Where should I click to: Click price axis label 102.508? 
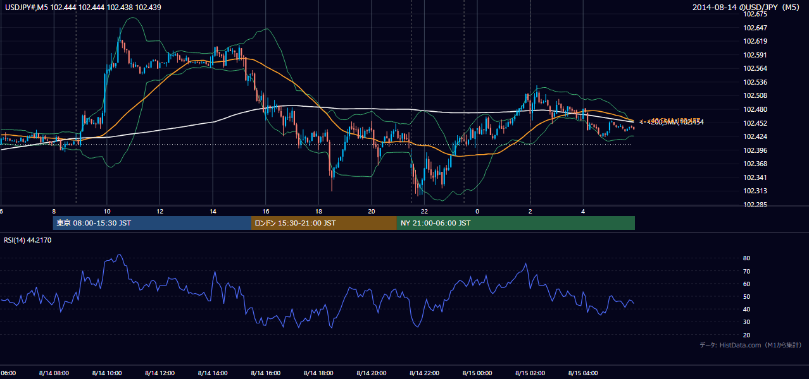(756, 95)
